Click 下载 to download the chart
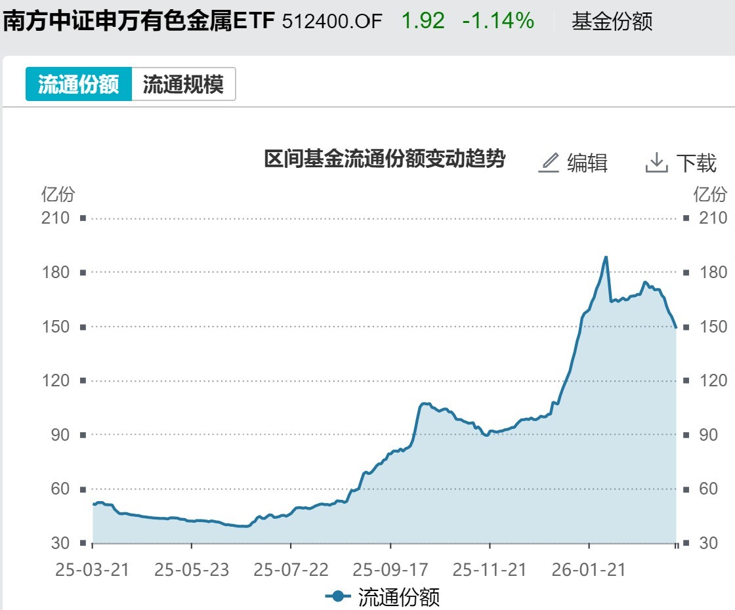 click(x=698, y=161)
